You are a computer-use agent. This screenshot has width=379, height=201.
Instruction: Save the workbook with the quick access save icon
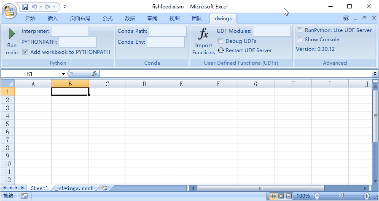pos(25,7)
